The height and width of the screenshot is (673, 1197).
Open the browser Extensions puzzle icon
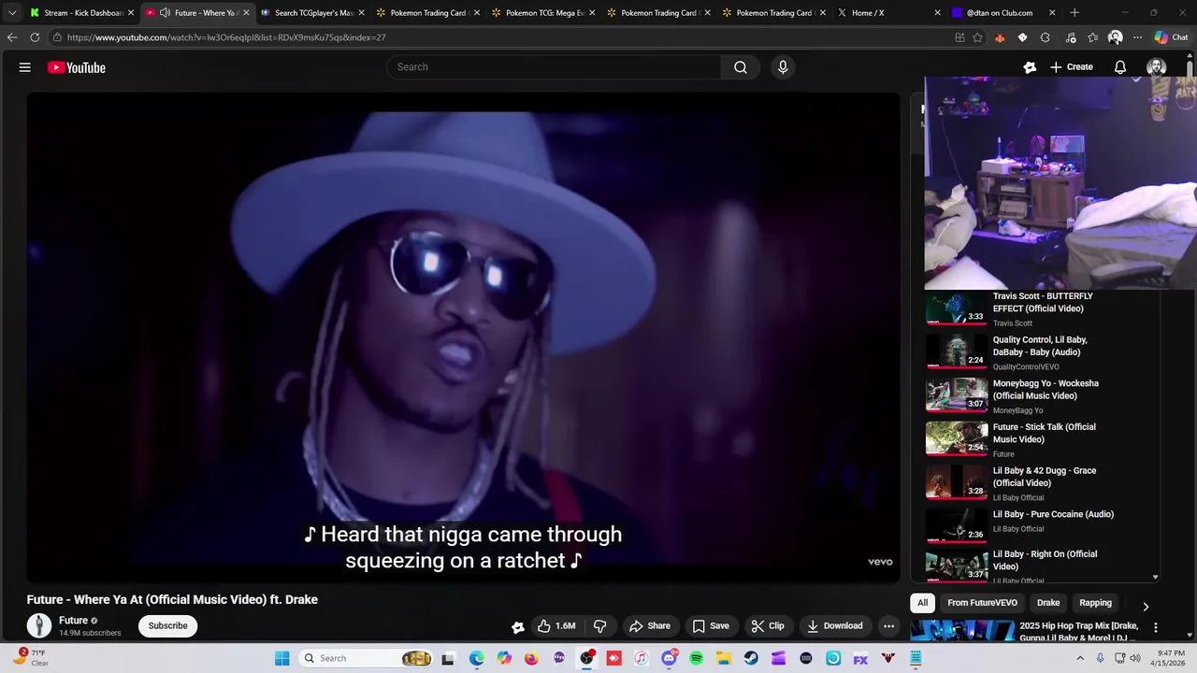[1045, 37]
